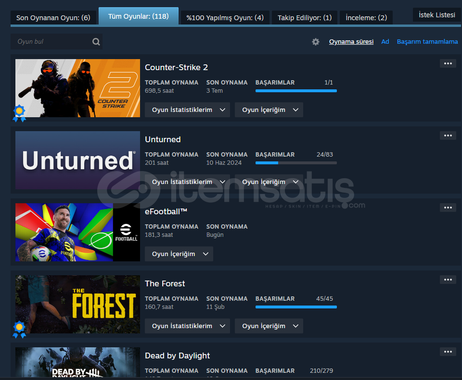This screenshot has height=380, width=462.
Task: Open The Forest title link
Action: point(165,283)
